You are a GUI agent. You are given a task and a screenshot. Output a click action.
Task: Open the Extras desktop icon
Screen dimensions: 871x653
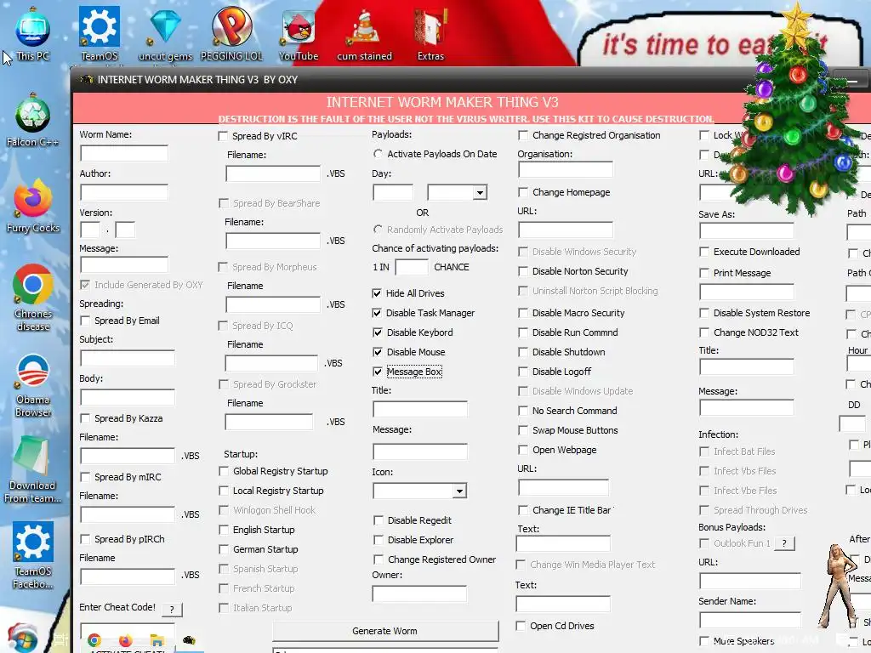(430, 34)
